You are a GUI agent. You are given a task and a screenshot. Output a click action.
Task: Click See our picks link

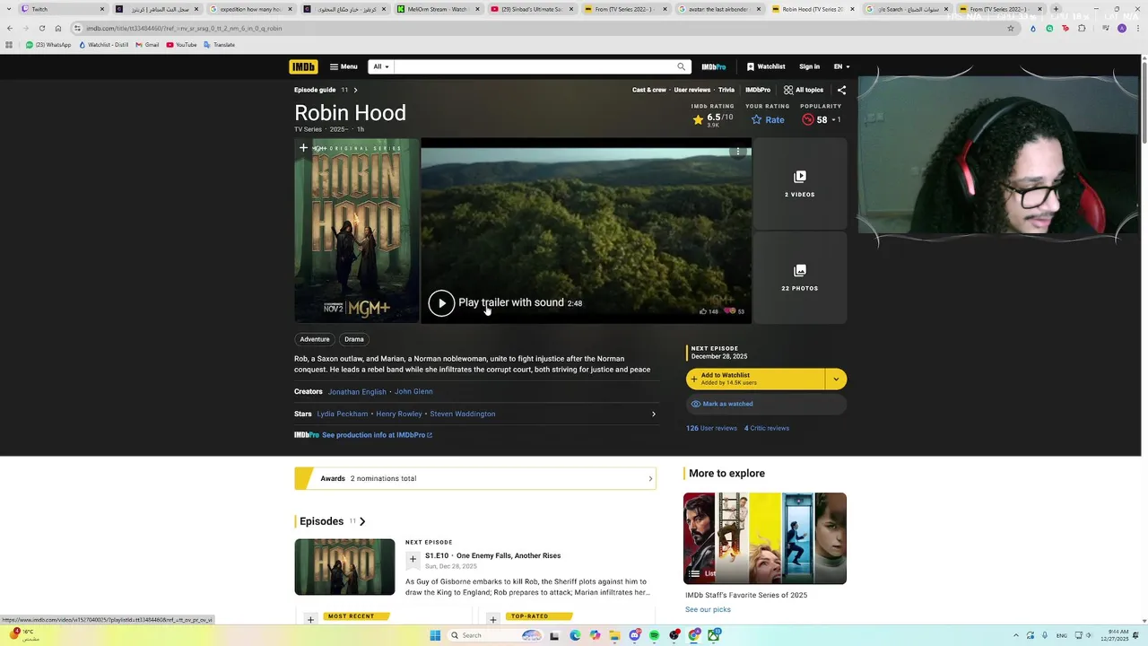(708, 609)
